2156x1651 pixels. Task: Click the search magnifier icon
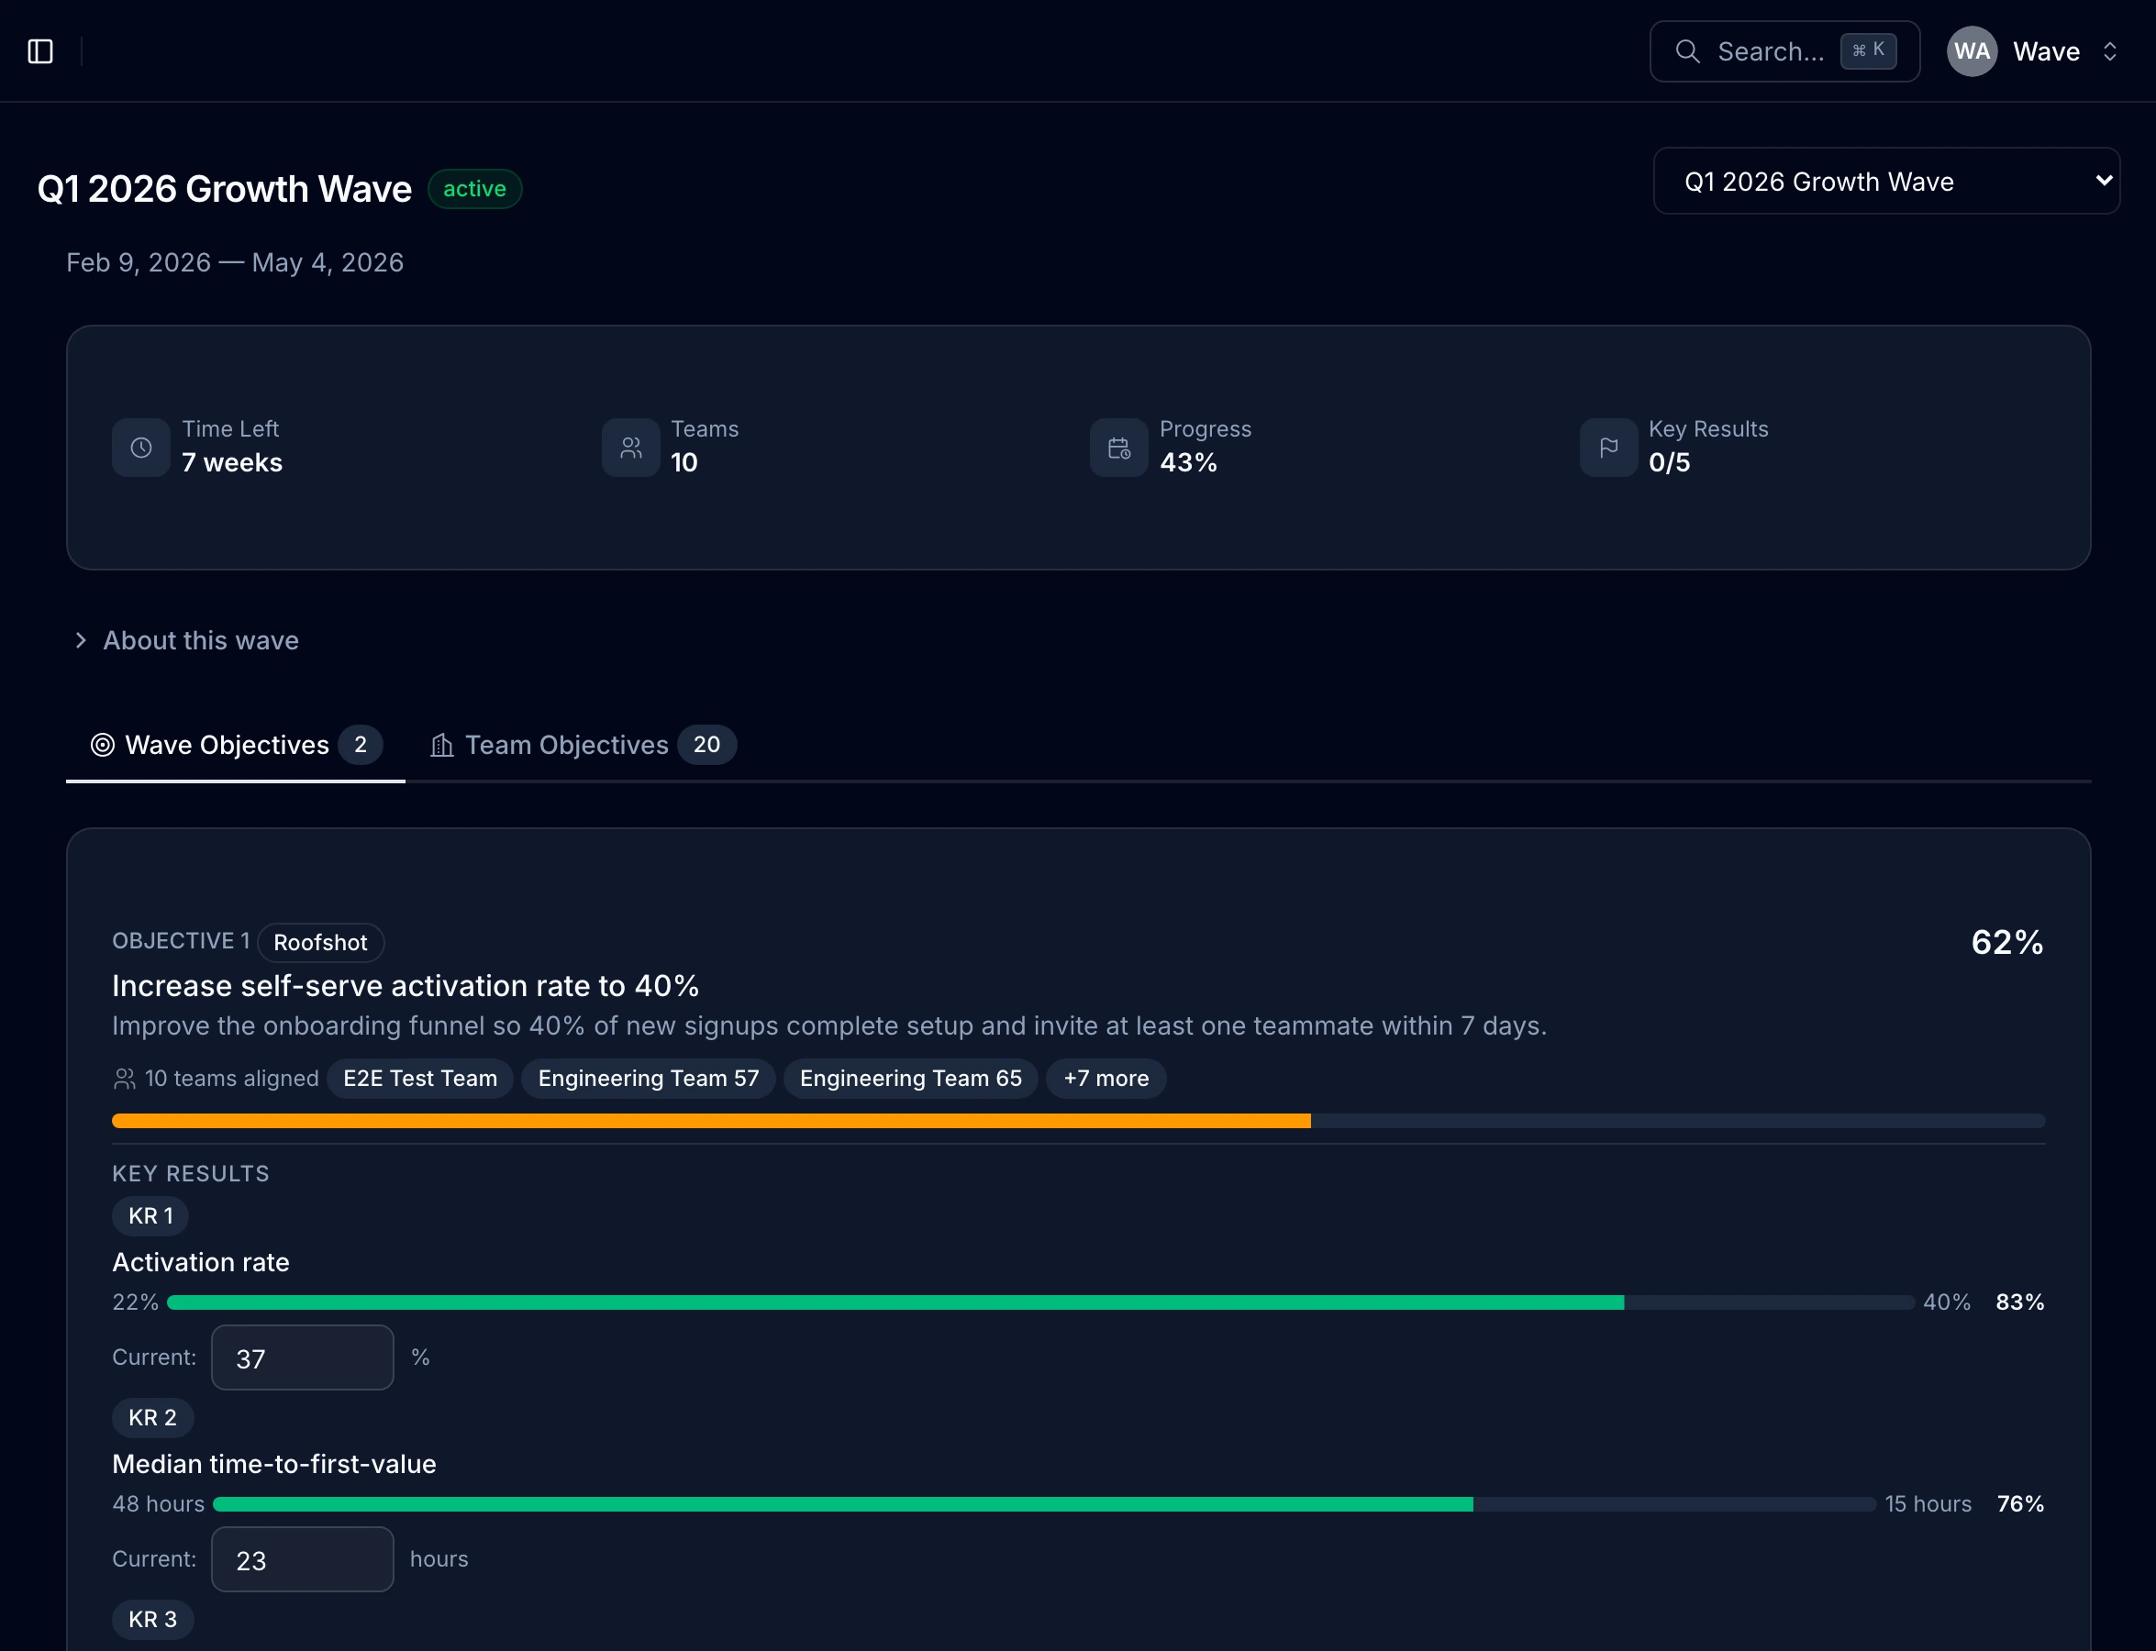coord(1687,51)
